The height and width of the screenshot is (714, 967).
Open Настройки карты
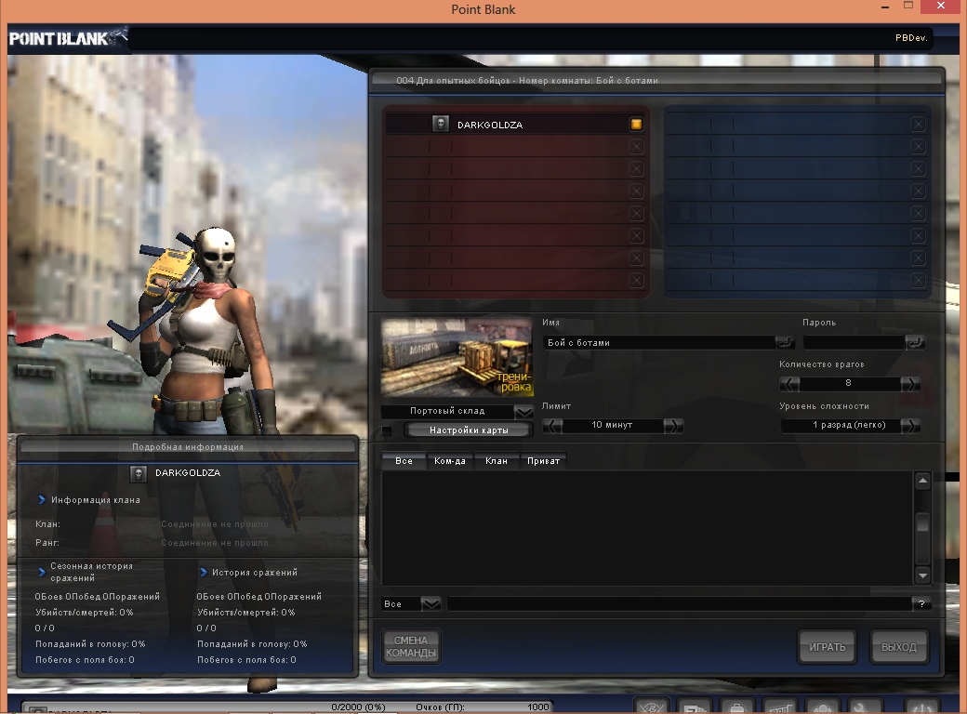[x=469, y=430]
